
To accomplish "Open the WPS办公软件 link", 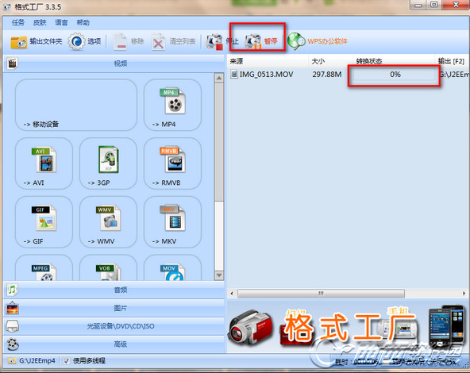I will tap(327, 41).
